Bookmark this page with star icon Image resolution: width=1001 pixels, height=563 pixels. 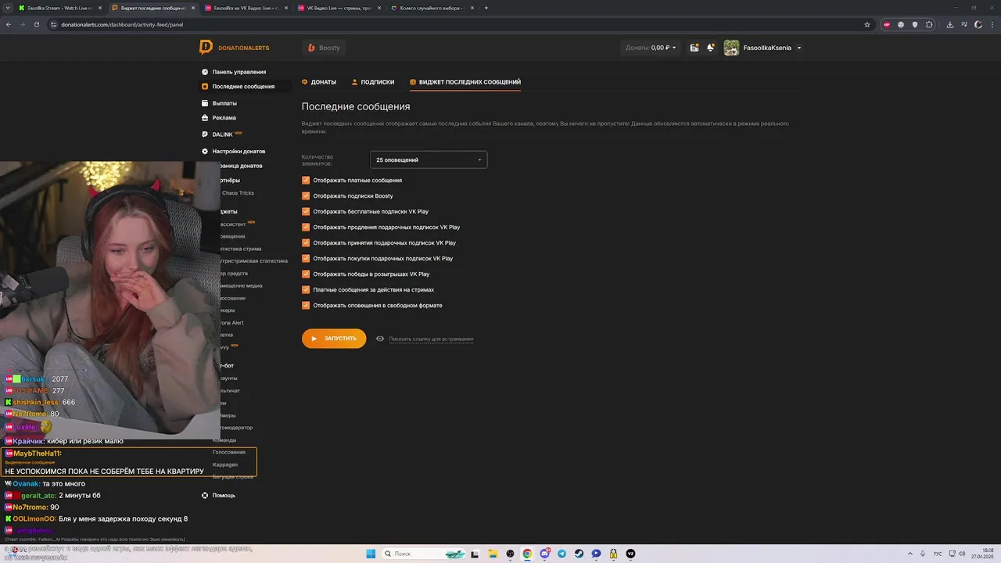coord(867,24)
